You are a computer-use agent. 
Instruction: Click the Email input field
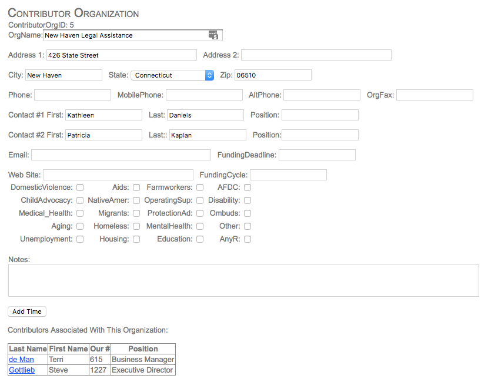(121, 155)
